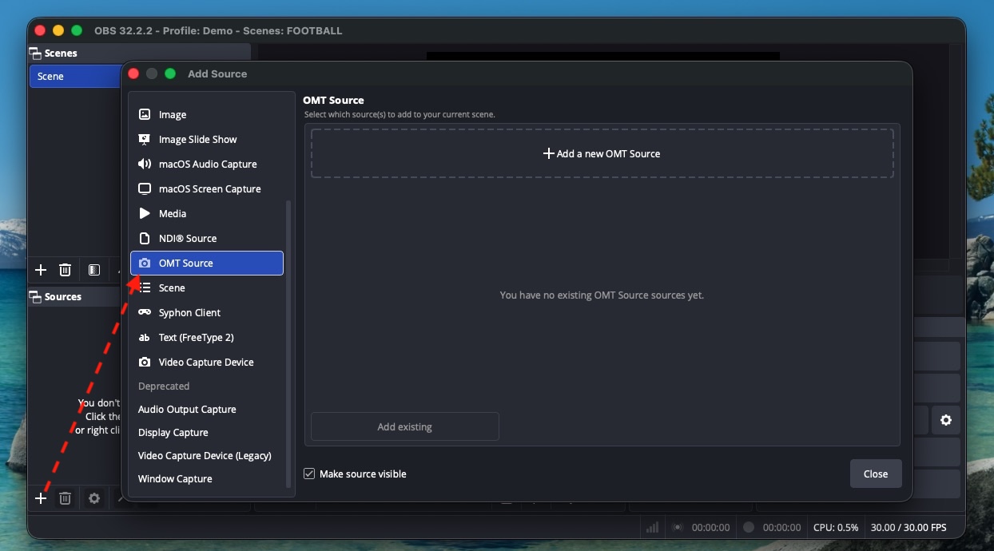Click the Deprecated section header
Viewport: 994px width, 551px height.
click(x=164, y=386)
